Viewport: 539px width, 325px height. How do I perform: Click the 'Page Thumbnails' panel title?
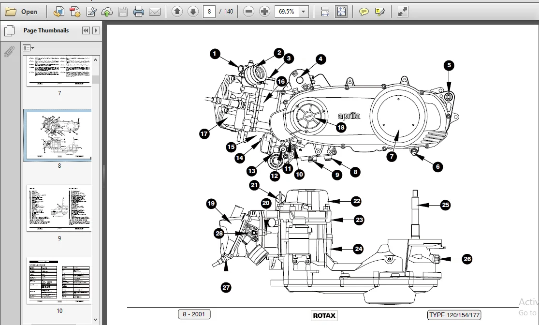46,30
